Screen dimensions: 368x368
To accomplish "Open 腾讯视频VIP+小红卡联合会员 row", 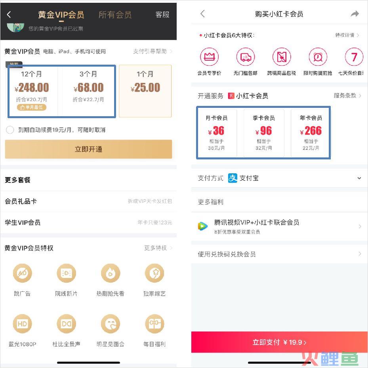I will point(279,226).
